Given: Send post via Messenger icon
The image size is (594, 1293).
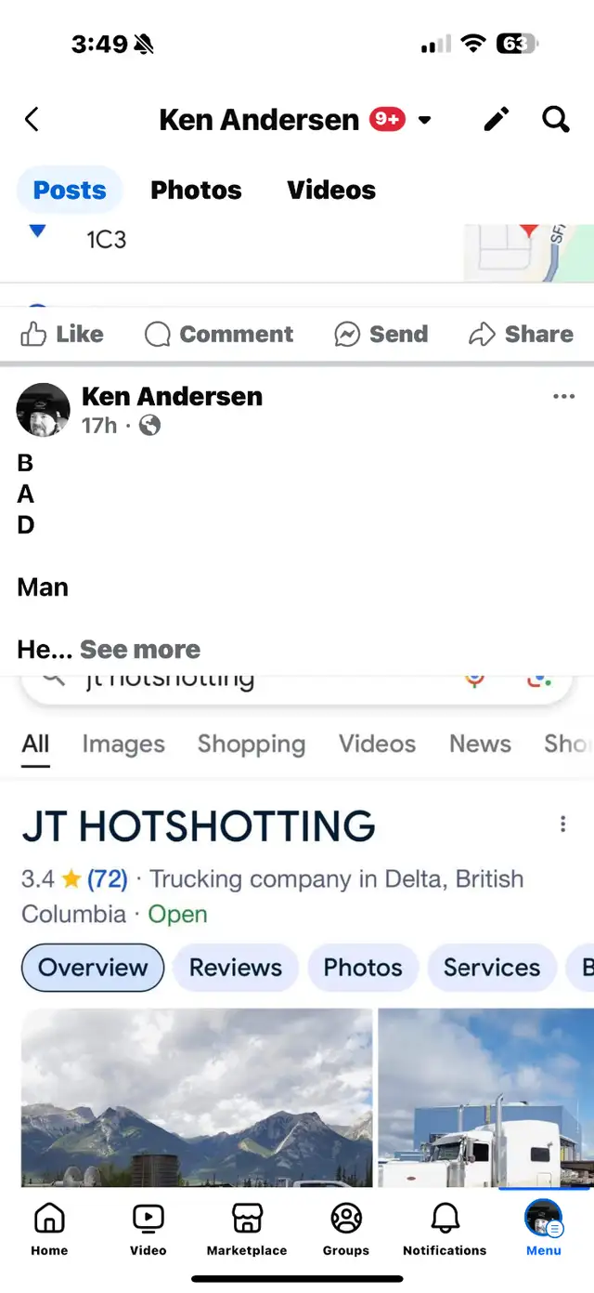Looking at the screenshot, I should pyautogui.click(x=381, y=334).
